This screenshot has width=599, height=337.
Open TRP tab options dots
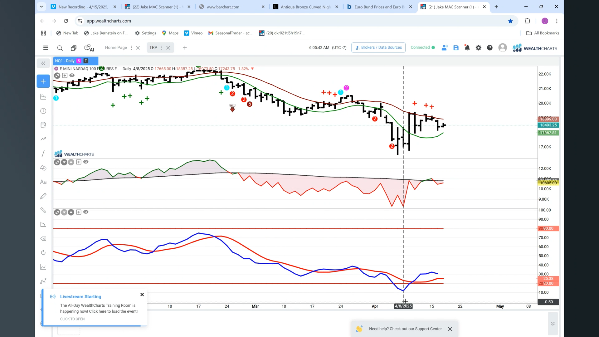click(162, 48)
